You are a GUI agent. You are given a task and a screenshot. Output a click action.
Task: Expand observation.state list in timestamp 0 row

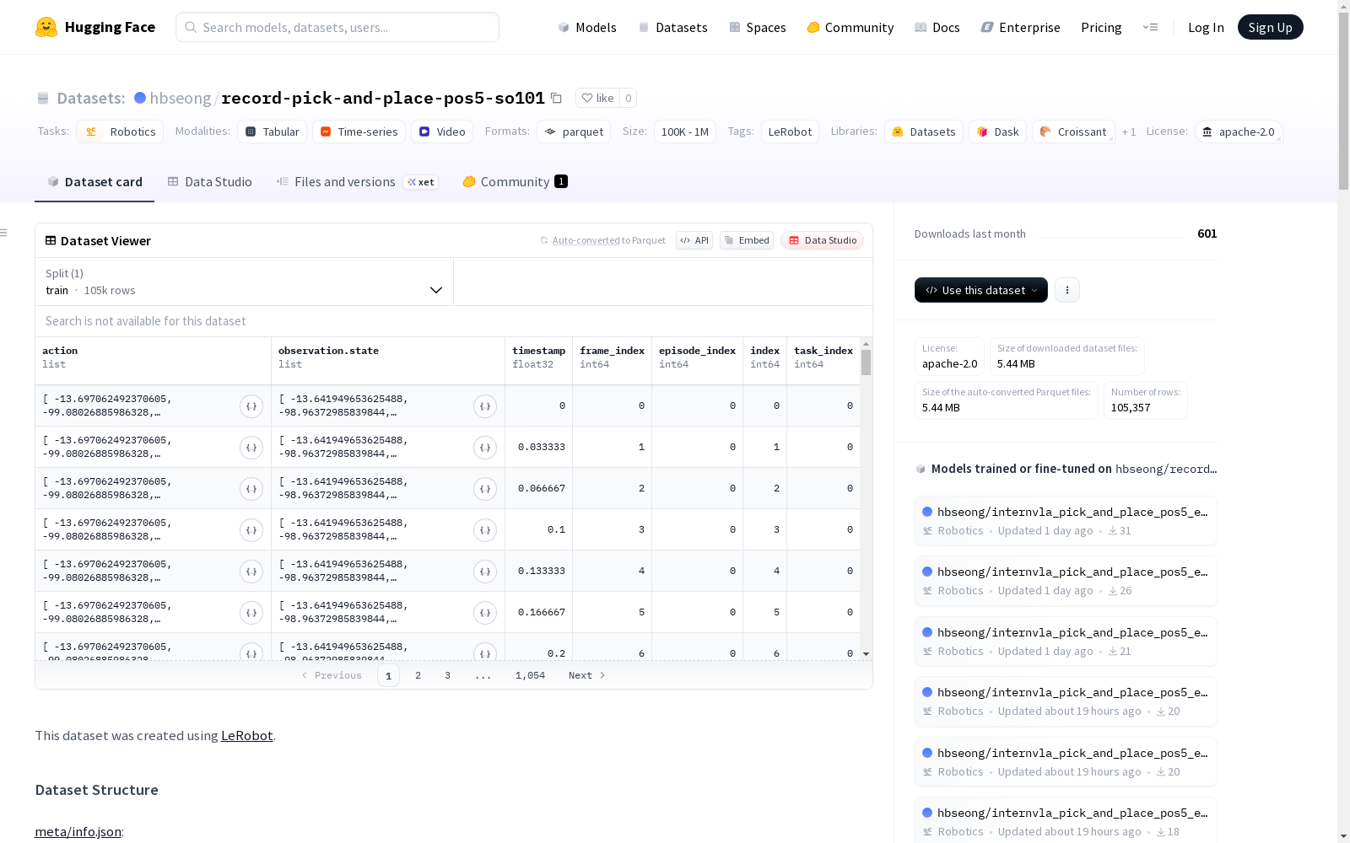click(485, 406)
